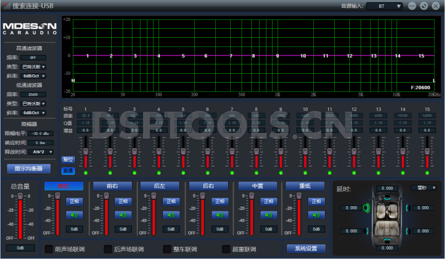Viewport: 445px width, 259px height.
Task: Select rear-left speaker in car diagram
Action: coord(367,231)
